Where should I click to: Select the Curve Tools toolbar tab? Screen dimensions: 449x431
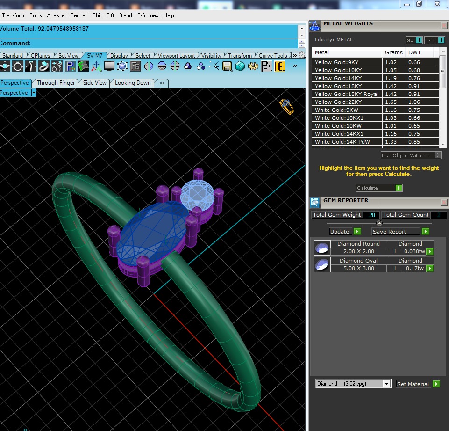[272, 56]
